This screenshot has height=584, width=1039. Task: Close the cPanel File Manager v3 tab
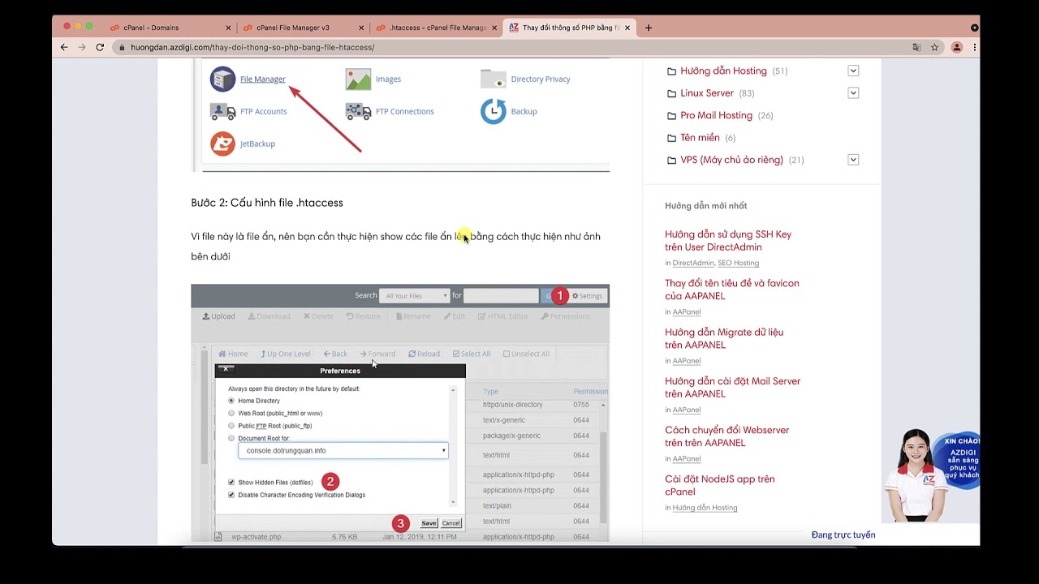pos(361,28)
